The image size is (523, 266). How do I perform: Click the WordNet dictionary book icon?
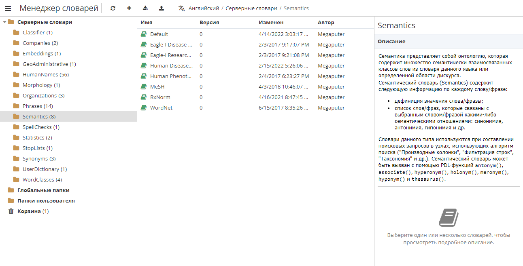(x=143, y=108)
